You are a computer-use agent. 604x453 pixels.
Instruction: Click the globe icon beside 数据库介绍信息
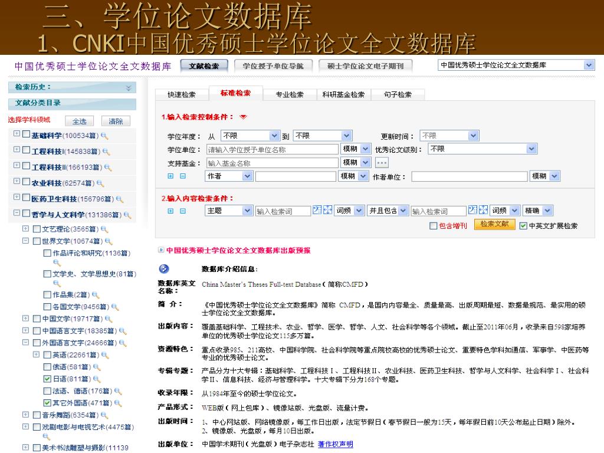(164, 269)
